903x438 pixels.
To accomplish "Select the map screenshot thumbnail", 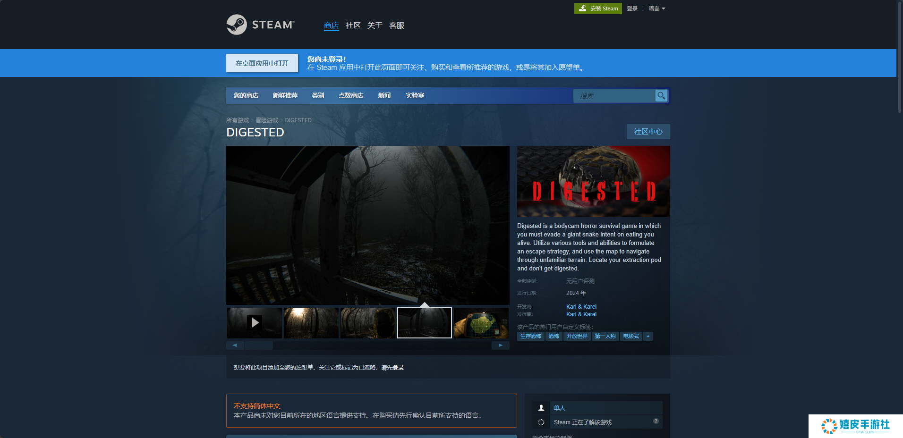I will [481, 323].
